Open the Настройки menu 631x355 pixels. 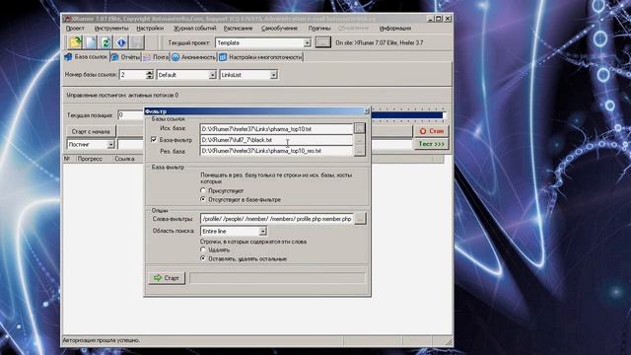(150, 29)
